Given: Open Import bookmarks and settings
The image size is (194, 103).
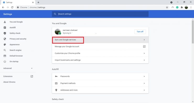Looking at the screenshot, I should tap(100, 60).
